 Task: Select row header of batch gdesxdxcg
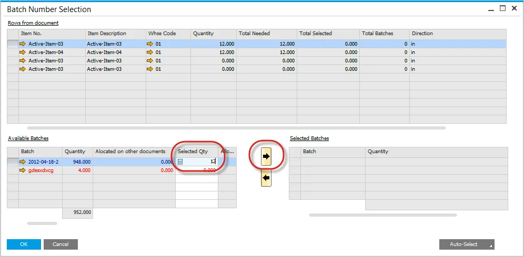[13, 170]
